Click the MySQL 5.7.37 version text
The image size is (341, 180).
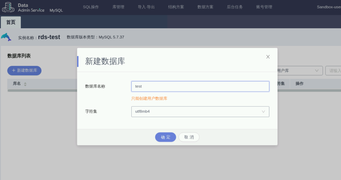[111, 37]
